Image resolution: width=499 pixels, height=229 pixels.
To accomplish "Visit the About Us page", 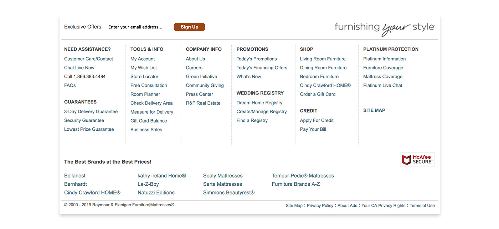I will pyautogui.click(x=195, y=59).
